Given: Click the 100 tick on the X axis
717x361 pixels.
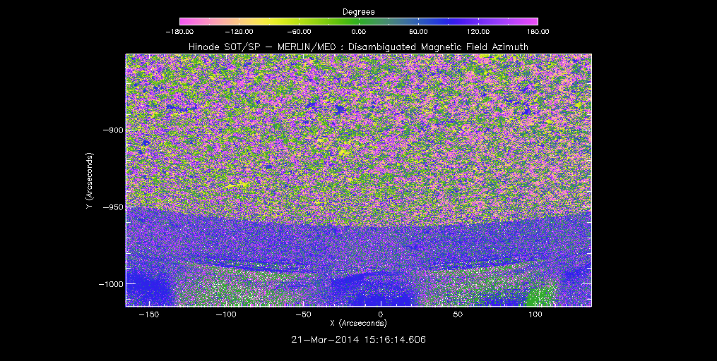Looking at the screenshot, I should [535, 314].
